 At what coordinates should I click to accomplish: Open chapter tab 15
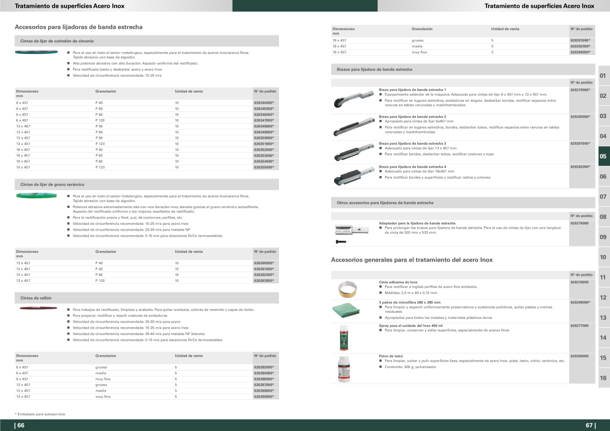pyautogui.click(x=603, y=358)
